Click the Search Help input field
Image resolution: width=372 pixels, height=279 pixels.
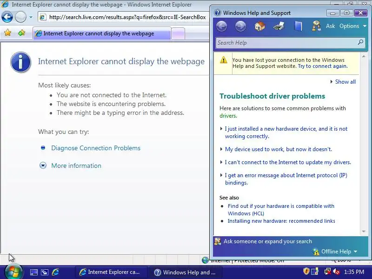pyautogui.click(x=286, y=43)
